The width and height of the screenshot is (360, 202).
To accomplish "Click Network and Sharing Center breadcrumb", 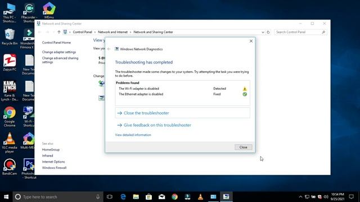I will 153,32.
